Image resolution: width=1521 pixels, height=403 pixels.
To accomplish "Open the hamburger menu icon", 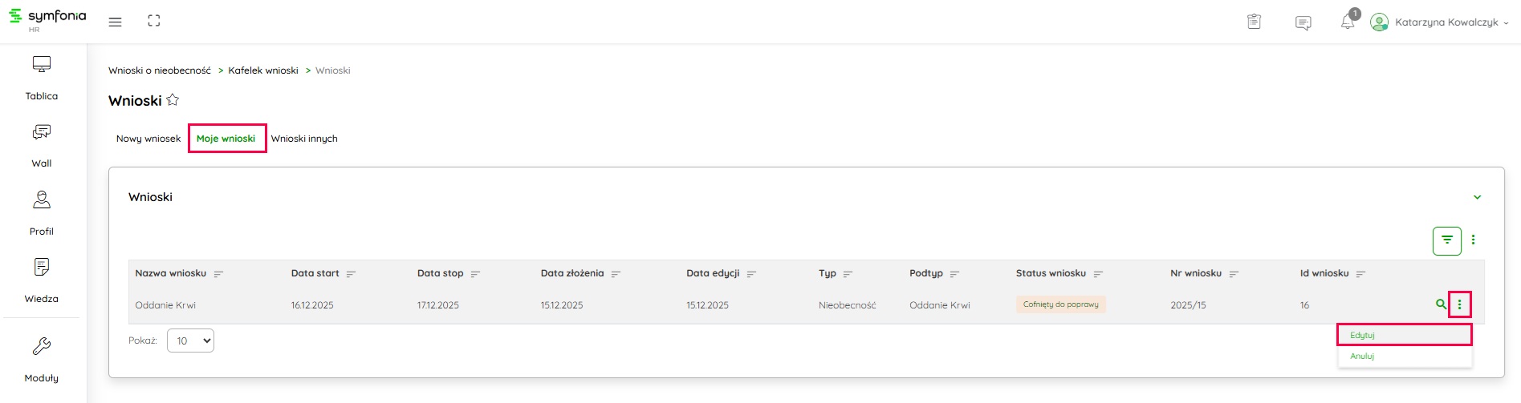I will tap(116, 22).
